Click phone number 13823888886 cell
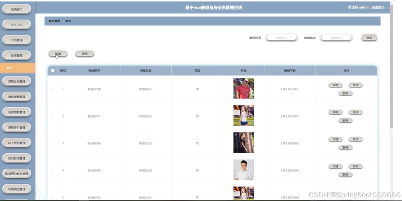Viewport: 402px width, 201px height. pos(290,143)
